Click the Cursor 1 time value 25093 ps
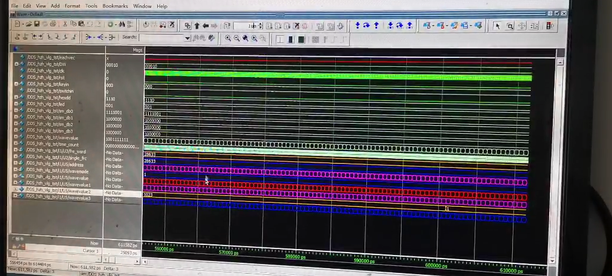 point(128,253)
